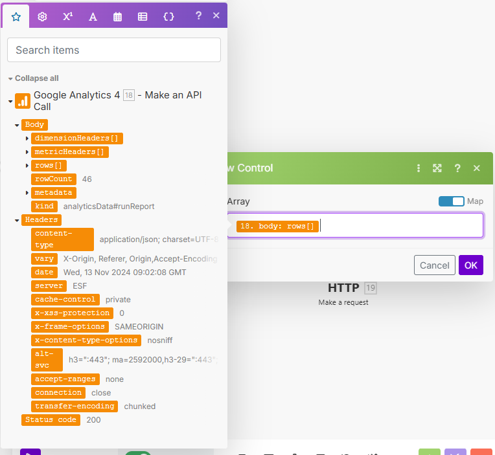Select the rows[] pill in tree
Screen dimensions: 495x455
coord(49,165)
